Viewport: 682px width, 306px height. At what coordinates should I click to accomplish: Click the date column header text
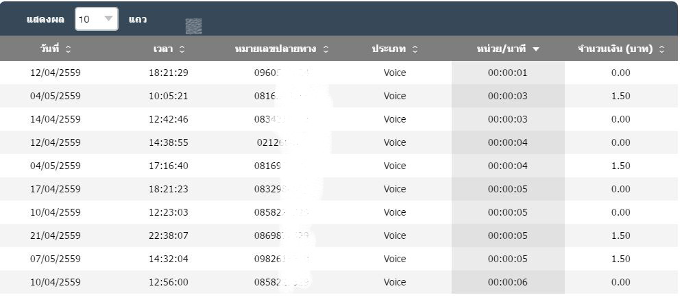[49, 49]
